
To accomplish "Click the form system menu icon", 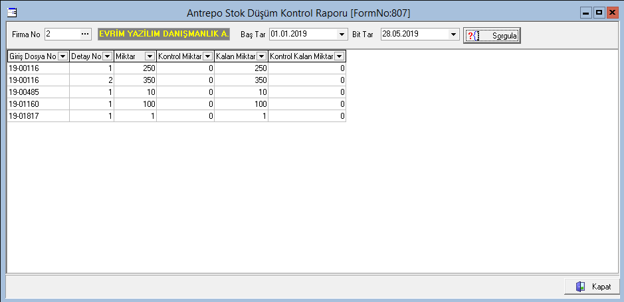I will (13, 13).
